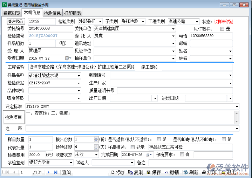
Task: Increase 报告份数 with spinner up arrow
Action: pyautogui.click(x=96, y=138)
